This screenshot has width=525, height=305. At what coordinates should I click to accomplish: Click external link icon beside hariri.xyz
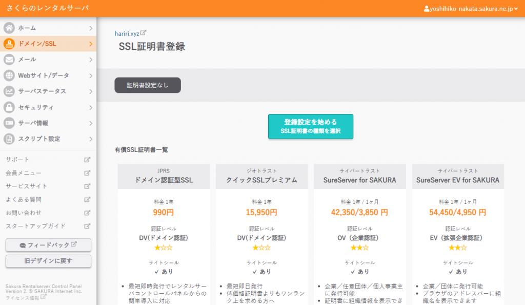(144, 33)
